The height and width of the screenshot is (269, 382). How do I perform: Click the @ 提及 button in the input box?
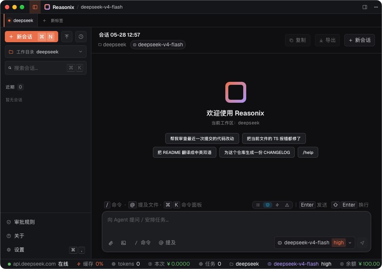pos(167,242)
